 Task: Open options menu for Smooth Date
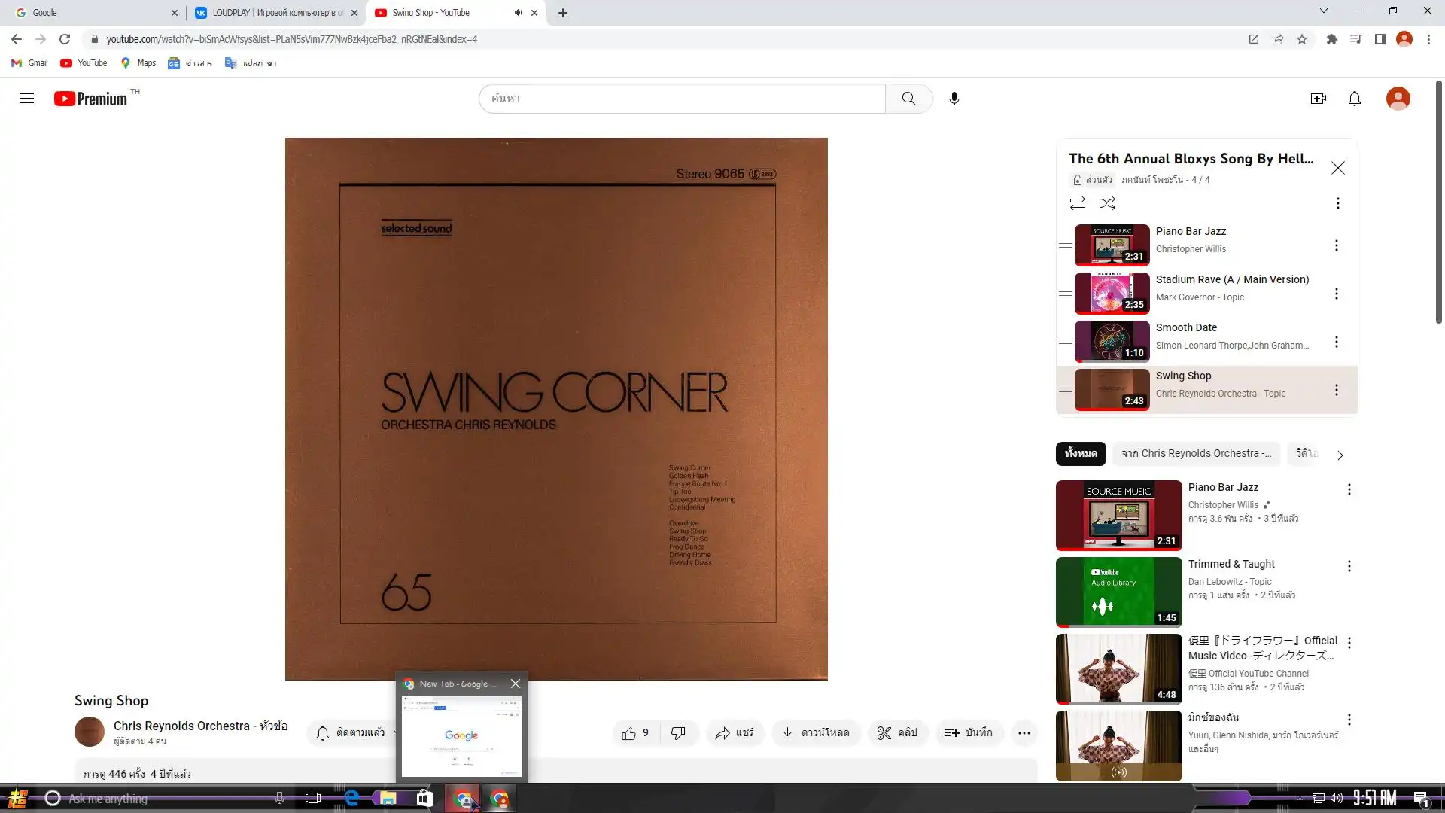1336,342
